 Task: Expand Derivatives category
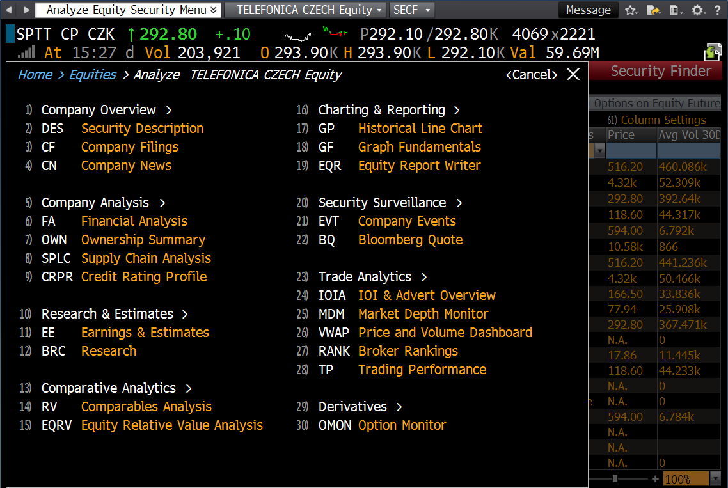(360, 407)
